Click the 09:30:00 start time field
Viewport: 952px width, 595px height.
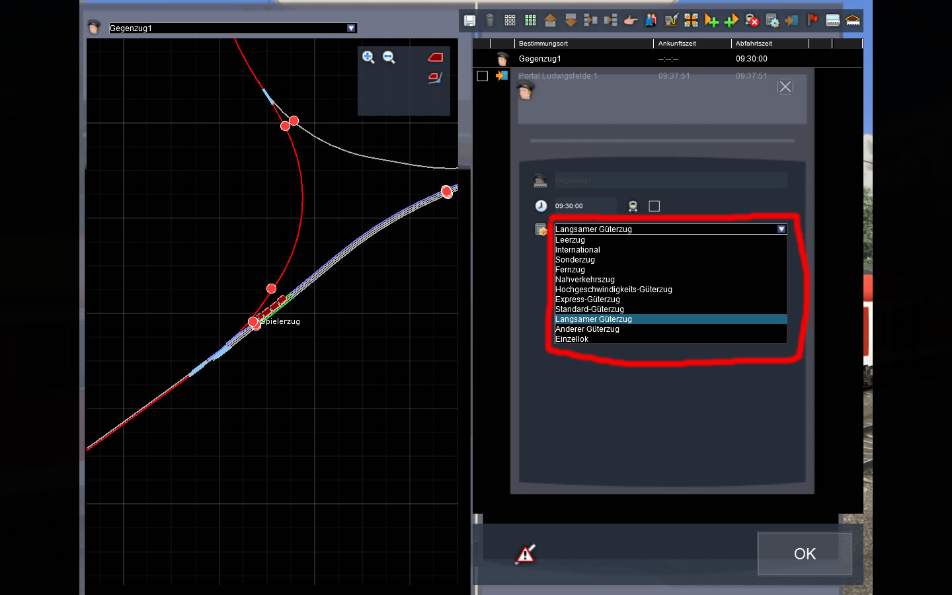click(584, 206)
